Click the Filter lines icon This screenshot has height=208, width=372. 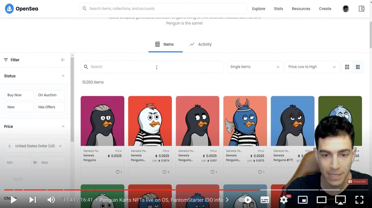pyautogui.click(x=6, y=60)
